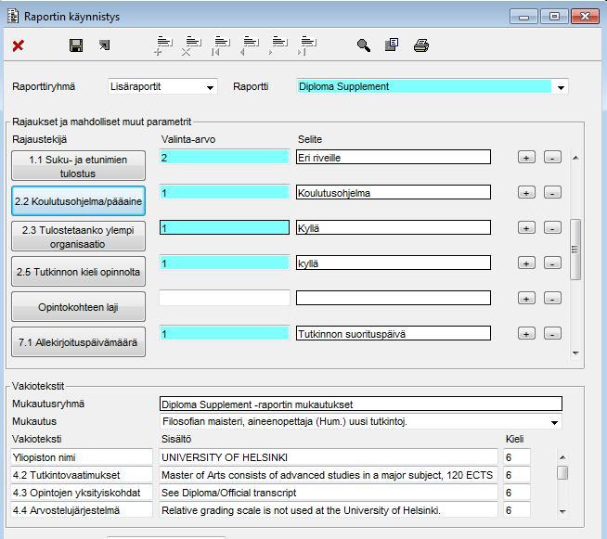The height and width of the screenshot is (539, 607).
Task: Click minus button in Koulutusohjelma row
Action: pyautogui.click(x=552, y=193)
